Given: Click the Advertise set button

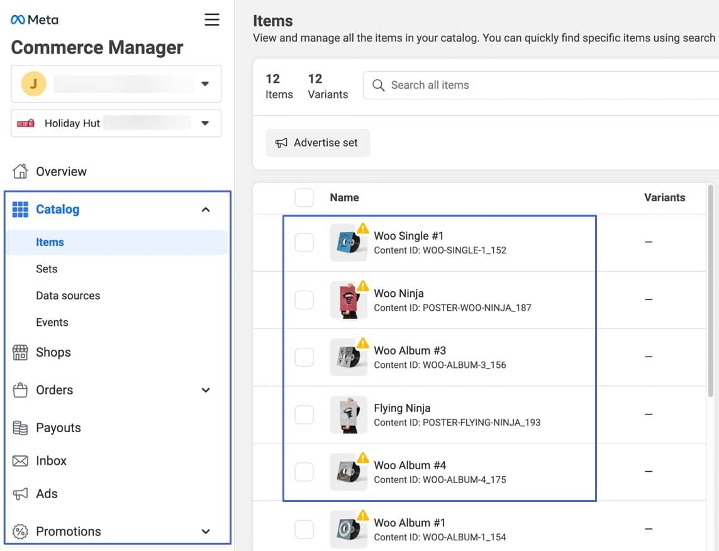Looking at the screenshot, I should click(x=317, y=143).
